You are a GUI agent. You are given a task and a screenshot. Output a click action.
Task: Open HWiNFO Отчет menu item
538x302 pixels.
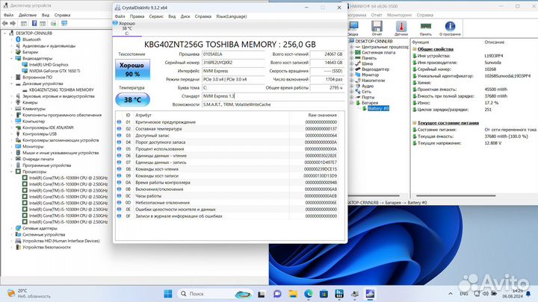click(377, 15)
